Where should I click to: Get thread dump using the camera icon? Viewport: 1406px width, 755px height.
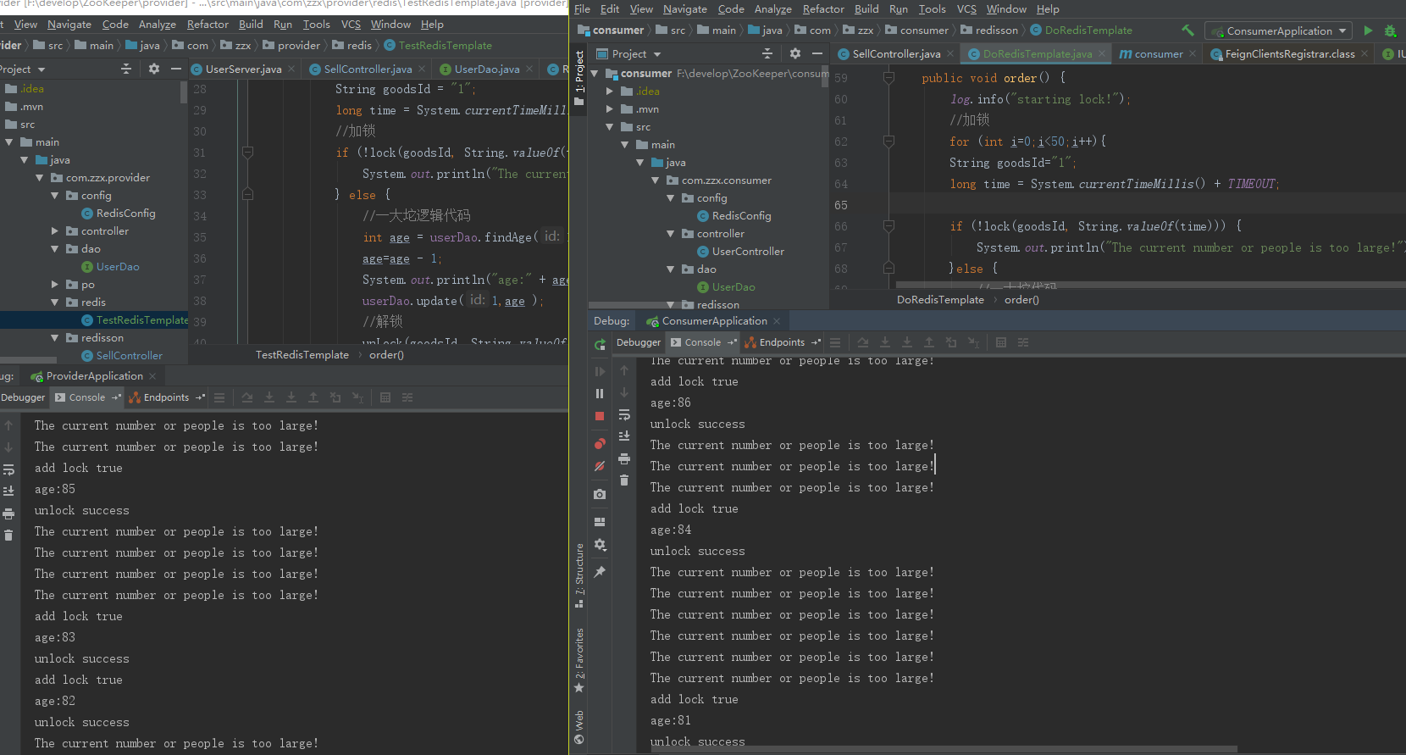[600, 494]
